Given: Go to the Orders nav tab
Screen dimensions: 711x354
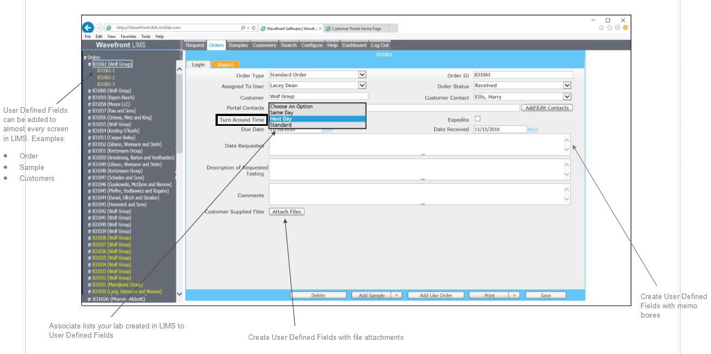Looking at the screenshot, I should [216, 45].
